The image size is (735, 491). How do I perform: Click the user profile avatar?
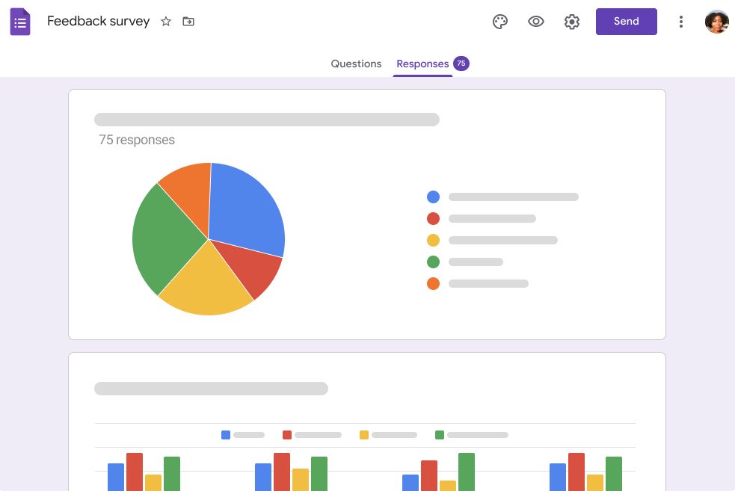pos(717,22)
